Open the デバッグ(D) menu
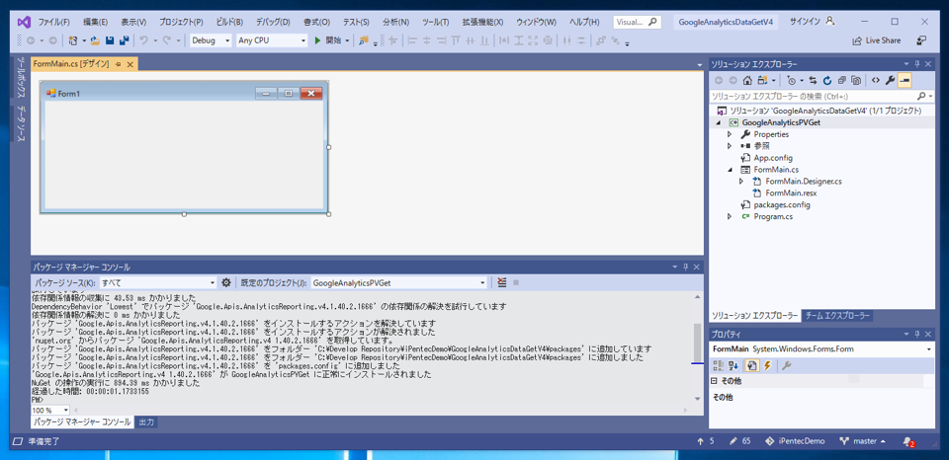The image size is (949, 460). (x=273, y=22)
